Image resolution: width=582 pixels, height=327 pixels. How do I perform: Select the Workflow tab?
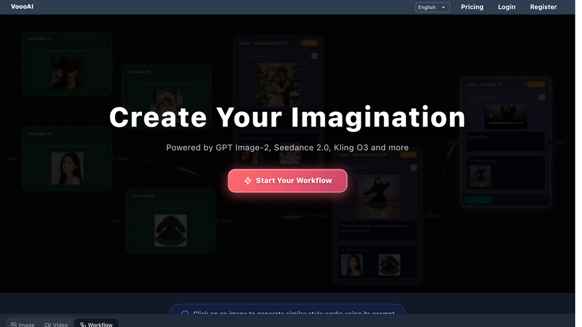click(96, 324)
